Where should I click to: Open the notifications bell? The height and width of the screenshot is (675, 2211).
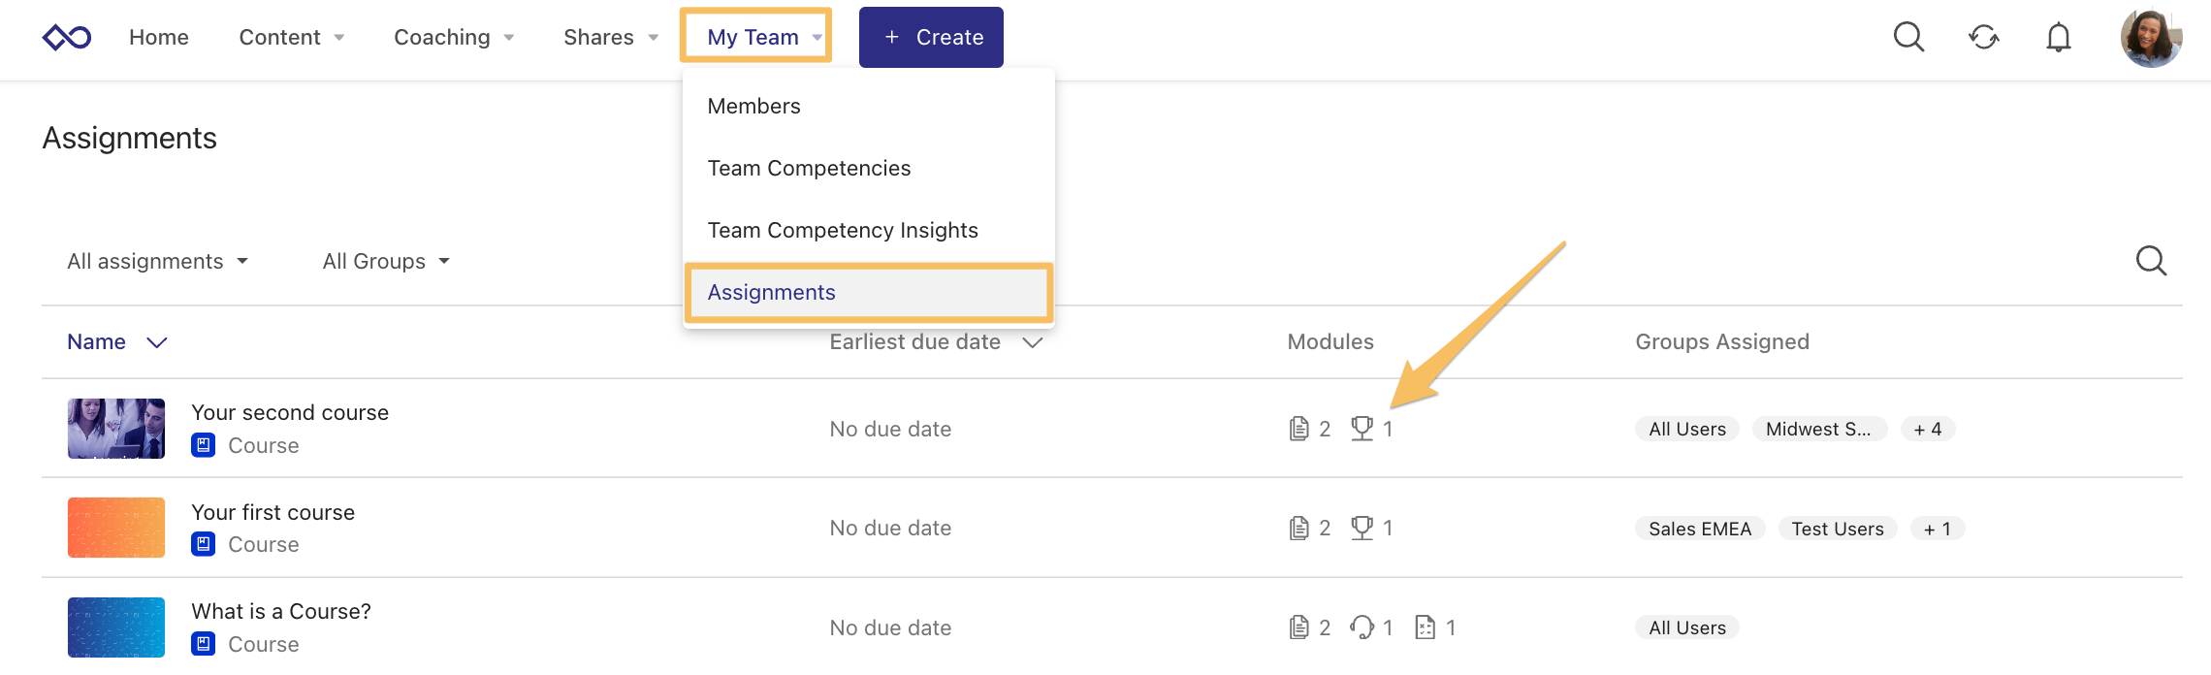point(2058,37)
